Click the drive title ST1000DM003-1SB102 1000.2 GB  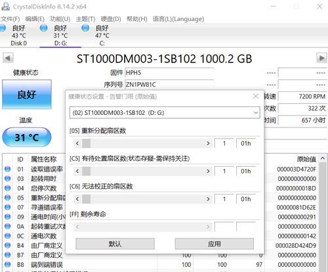pos(164,58)
